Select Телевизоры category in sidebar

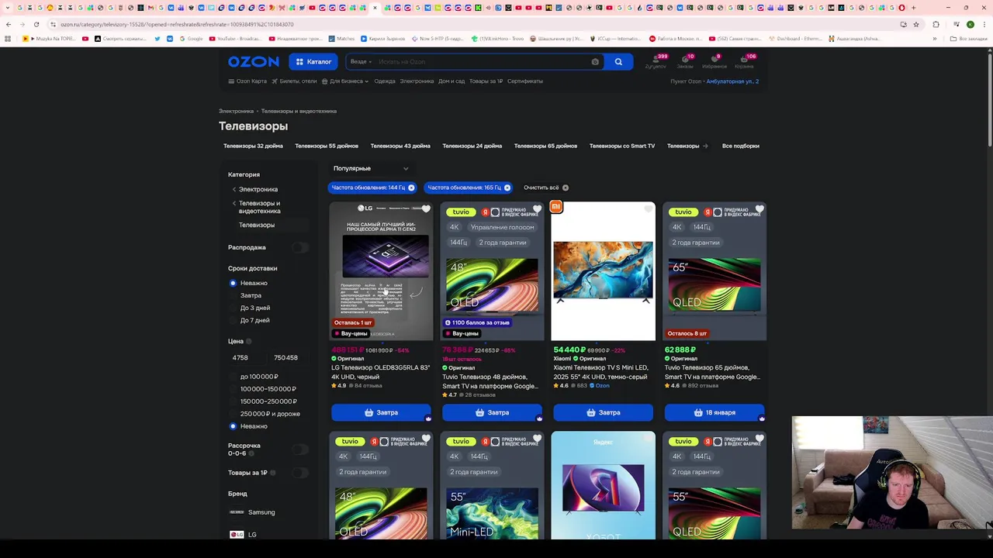click(x=257, y=226)
